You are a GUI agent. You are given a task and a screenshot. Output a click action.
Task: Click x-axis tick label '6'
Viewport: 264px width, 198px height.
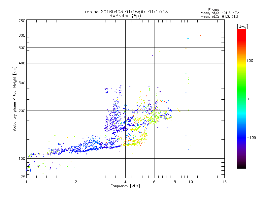(154, 182)
